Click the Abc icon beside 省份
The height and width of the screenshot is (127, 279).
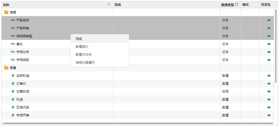[13, 44]
